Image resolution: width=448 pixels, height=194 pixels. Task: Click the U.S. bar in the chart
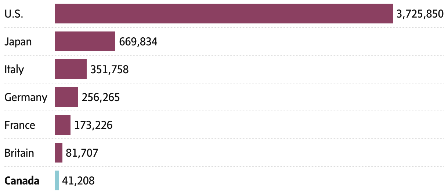(224, 14)
